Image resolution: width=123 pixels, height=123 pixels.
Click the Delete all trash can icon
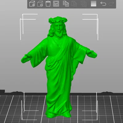point(48,4)
